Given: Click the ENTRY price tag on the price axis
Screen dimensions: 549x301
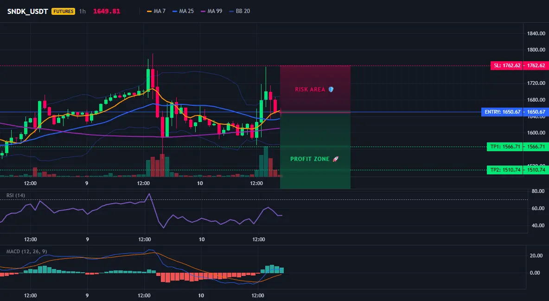Looking at the screenshot, I should pos(536,112).
